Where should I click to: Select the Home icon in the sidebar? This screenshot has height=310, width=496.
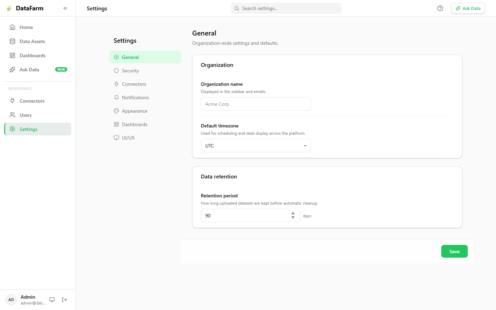[x=12, y=27]
